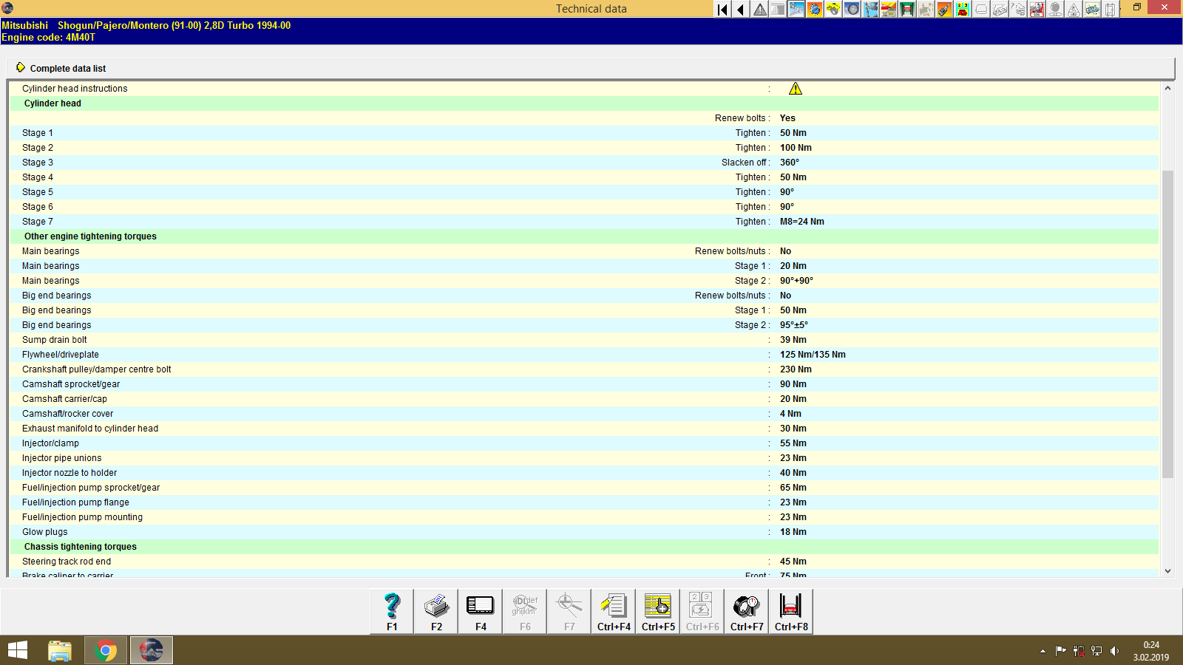Click the Complete data list header arrow
This screenshot has width=1183, height=665.
tap(21, 68)
